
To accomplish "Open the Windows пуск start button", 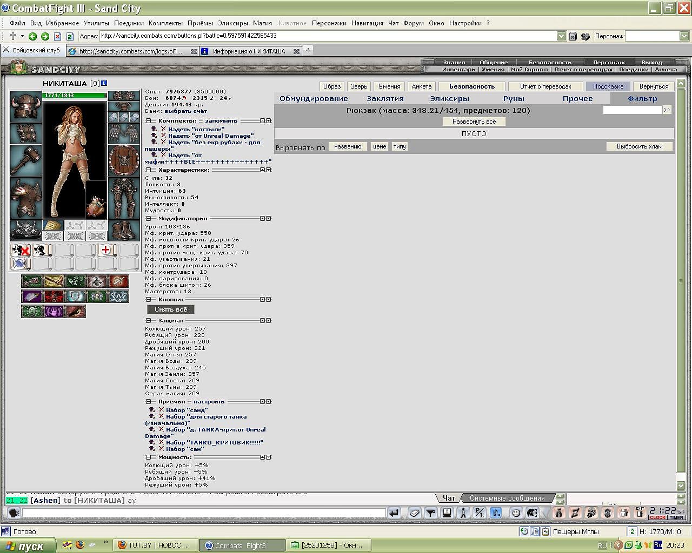I will click(x=28, y=545).
